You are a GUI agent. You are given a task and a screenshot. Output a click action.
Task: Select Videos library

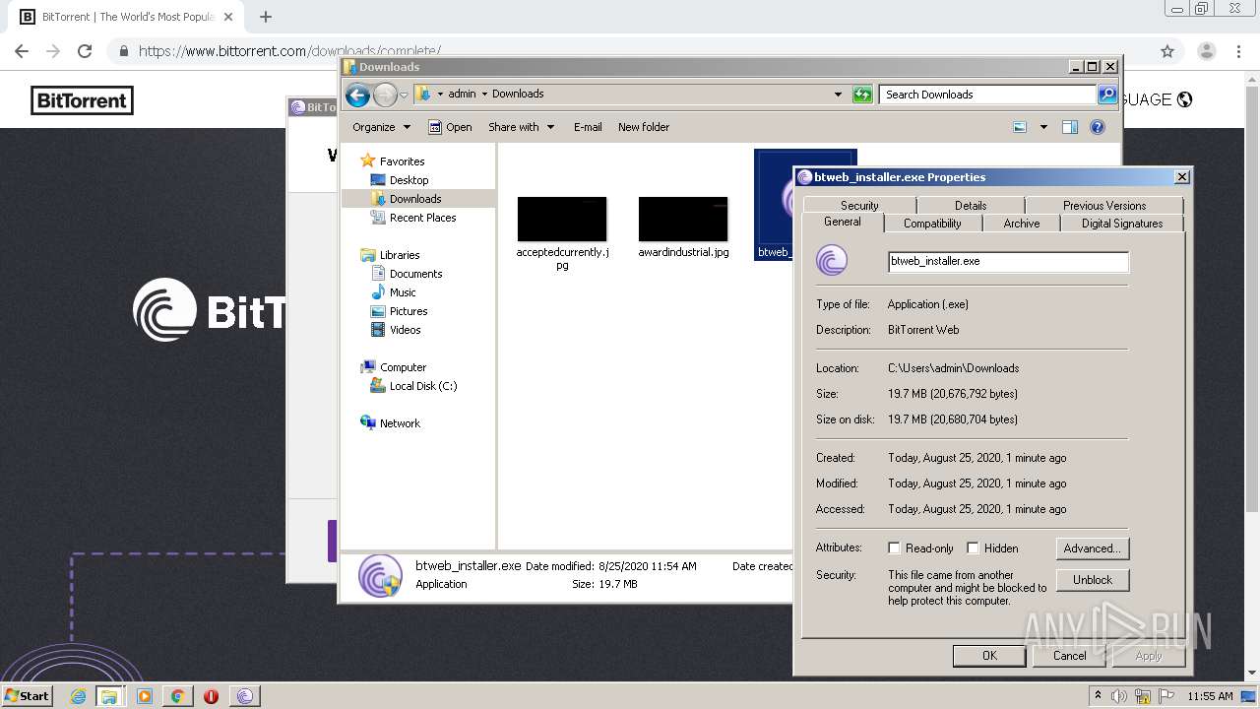(405, 330)
